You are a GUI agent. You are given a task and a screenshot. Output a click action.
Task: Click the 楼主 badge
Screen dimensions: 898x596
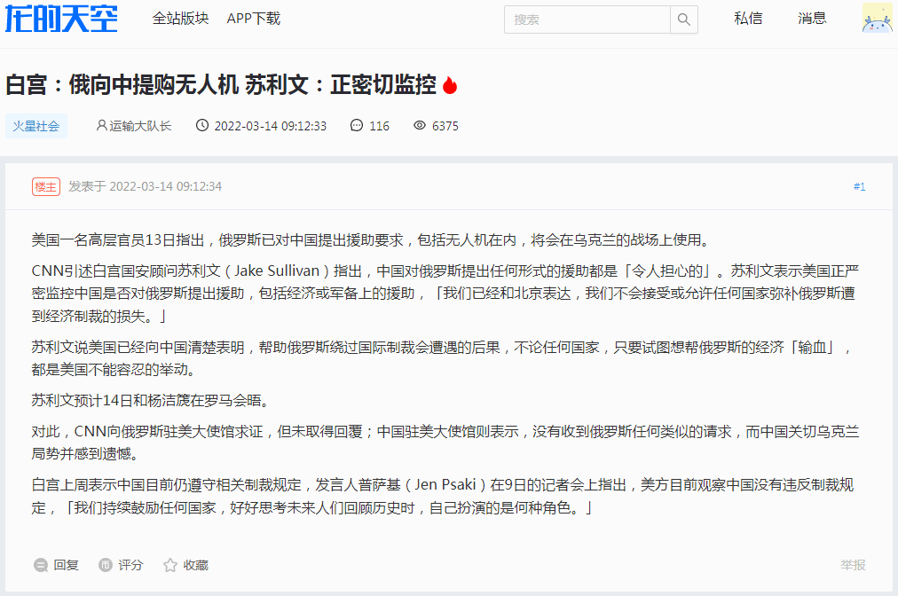[x=46, y=186]
